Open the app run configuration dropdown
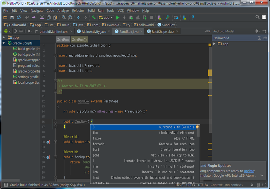This screenshot has width=270, height=189. pos(106,17)
